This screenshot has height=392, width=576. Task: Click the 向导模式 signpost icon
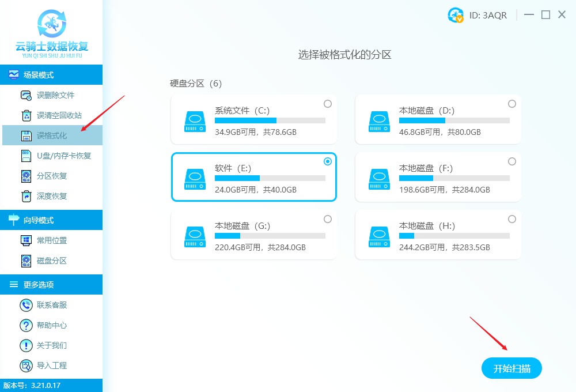[x=14, y=220]
